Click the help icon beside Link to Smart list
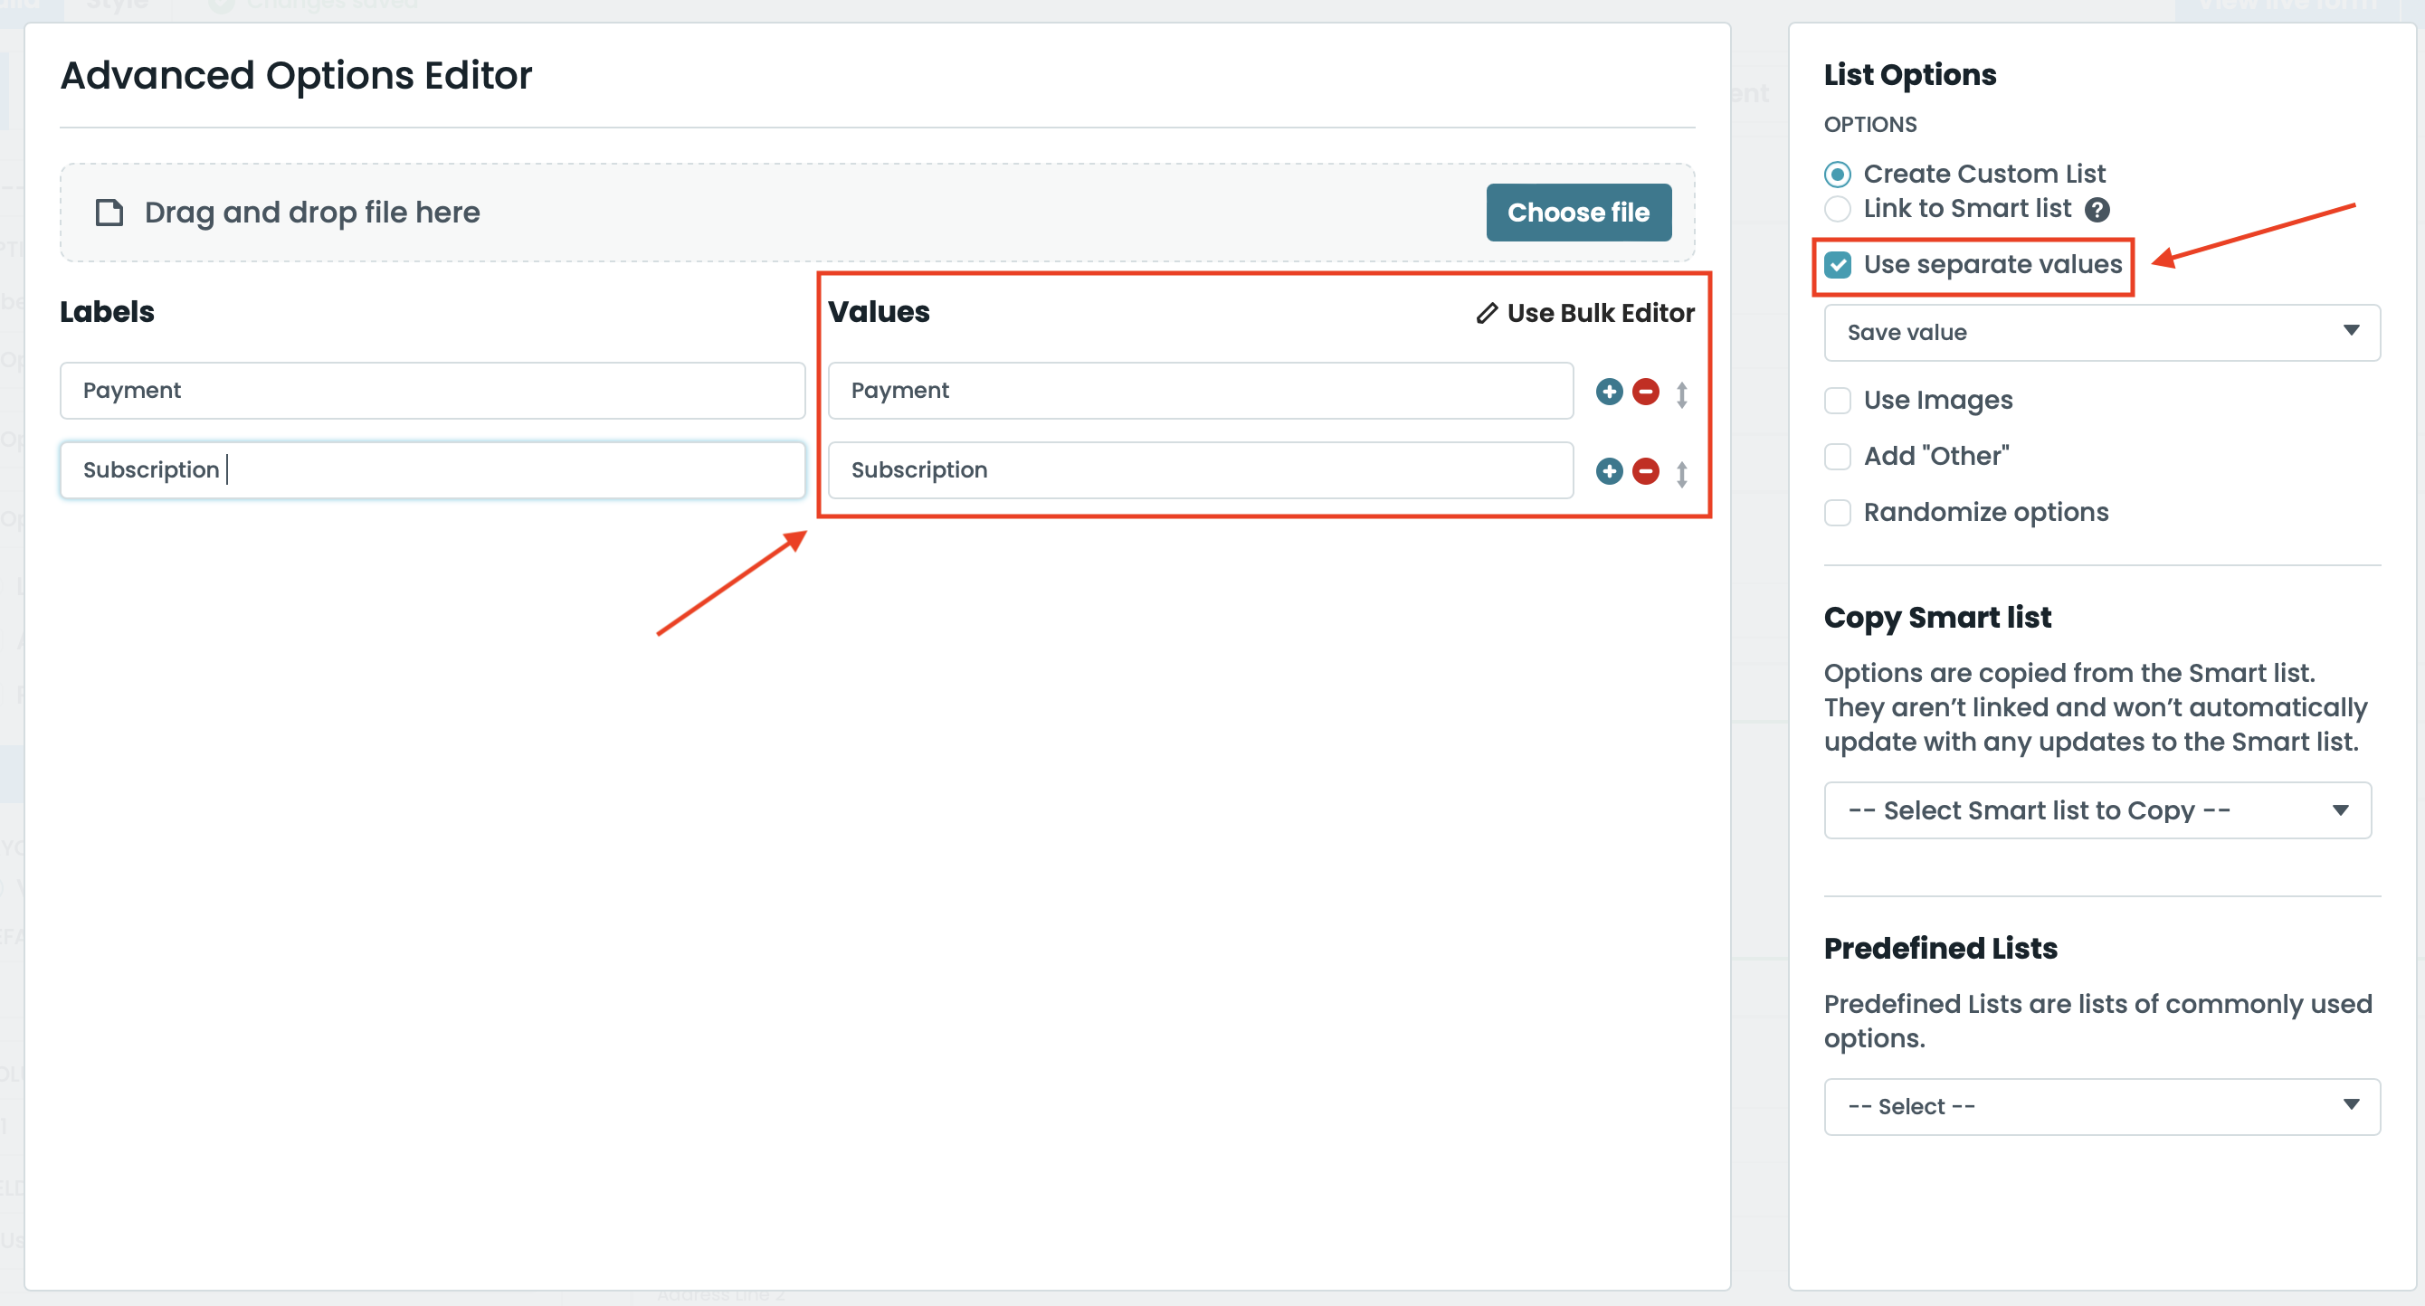 (x=2097, y=209)
